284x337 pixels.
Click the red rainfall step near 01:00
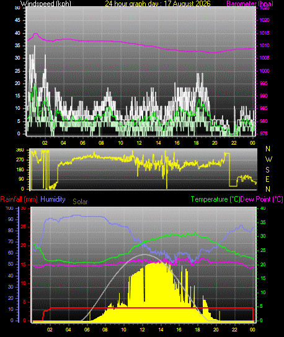coord(43,315)
